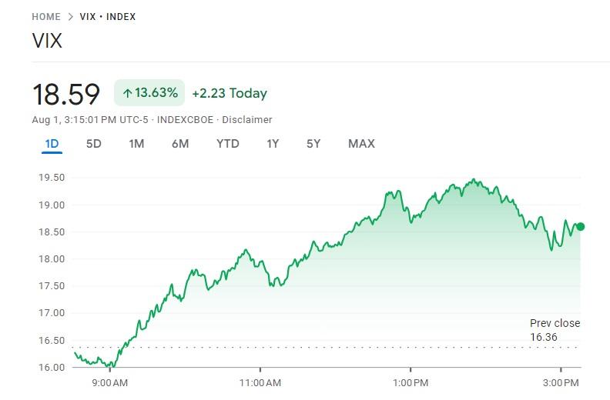
Task: Click the 18.59 current price
Action: [x=66, y=94]
